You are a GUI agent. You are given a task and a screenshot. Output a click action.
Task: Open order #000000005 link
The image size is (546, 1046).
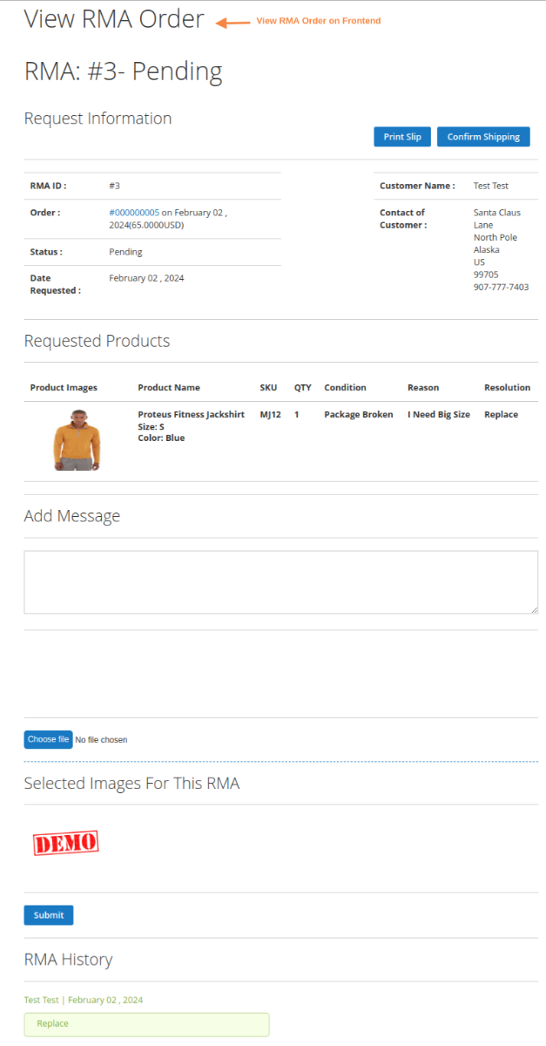coord(133,212)
